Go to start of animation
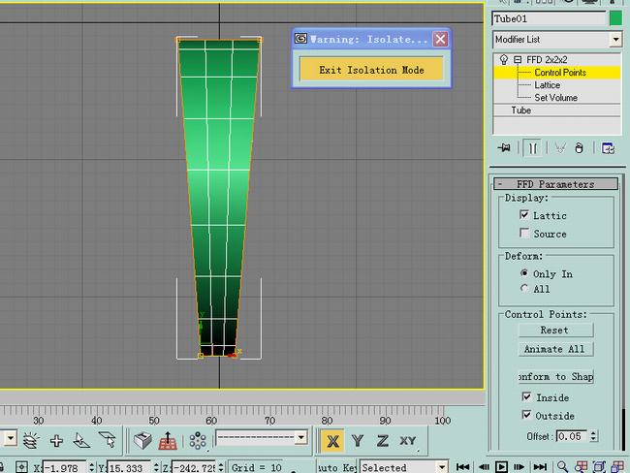 [x=462, y=467]
